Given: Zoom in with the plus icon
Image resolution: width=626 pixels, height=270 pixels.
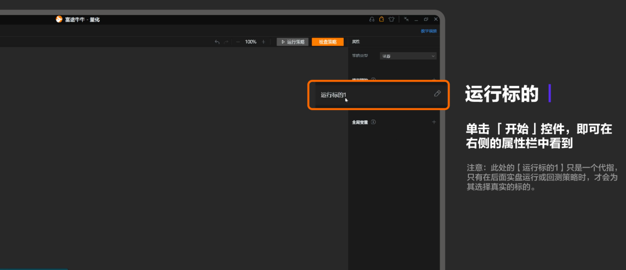Looking at the screenshot, I should pos(264,42).
